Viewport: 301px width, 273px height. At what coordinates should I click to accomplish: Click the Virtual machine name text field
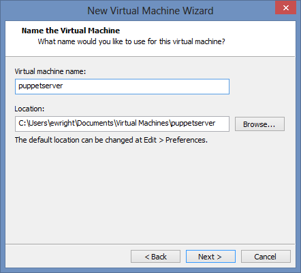[x=122, y=86]
